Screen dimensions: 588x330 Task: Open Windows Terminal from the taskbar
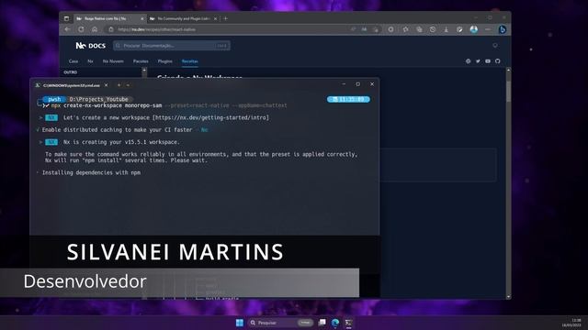348,323
